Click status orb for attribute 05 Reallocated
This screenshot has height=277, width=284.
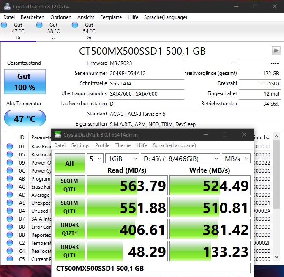tap(10, 154)
